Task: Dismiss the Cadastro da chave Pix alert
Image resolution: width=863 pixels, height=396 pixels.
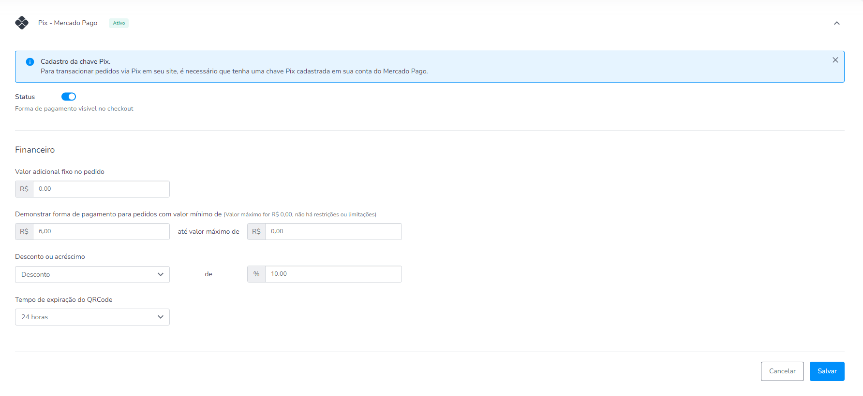Action: pyautogui.click(x=835, y=60)
